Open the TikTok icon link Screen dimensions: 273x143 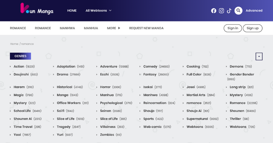[229, 11]
